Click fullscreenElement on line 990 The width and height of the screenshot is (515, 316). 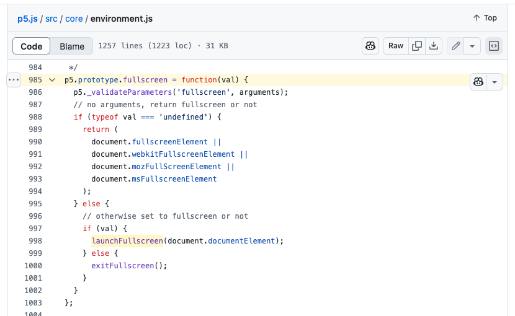(169, 142)
